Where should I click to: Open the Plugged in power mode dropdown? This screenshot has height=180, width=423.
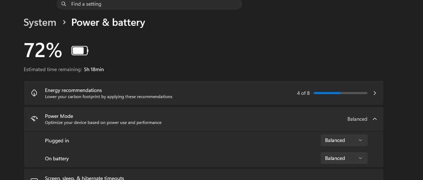344,140
